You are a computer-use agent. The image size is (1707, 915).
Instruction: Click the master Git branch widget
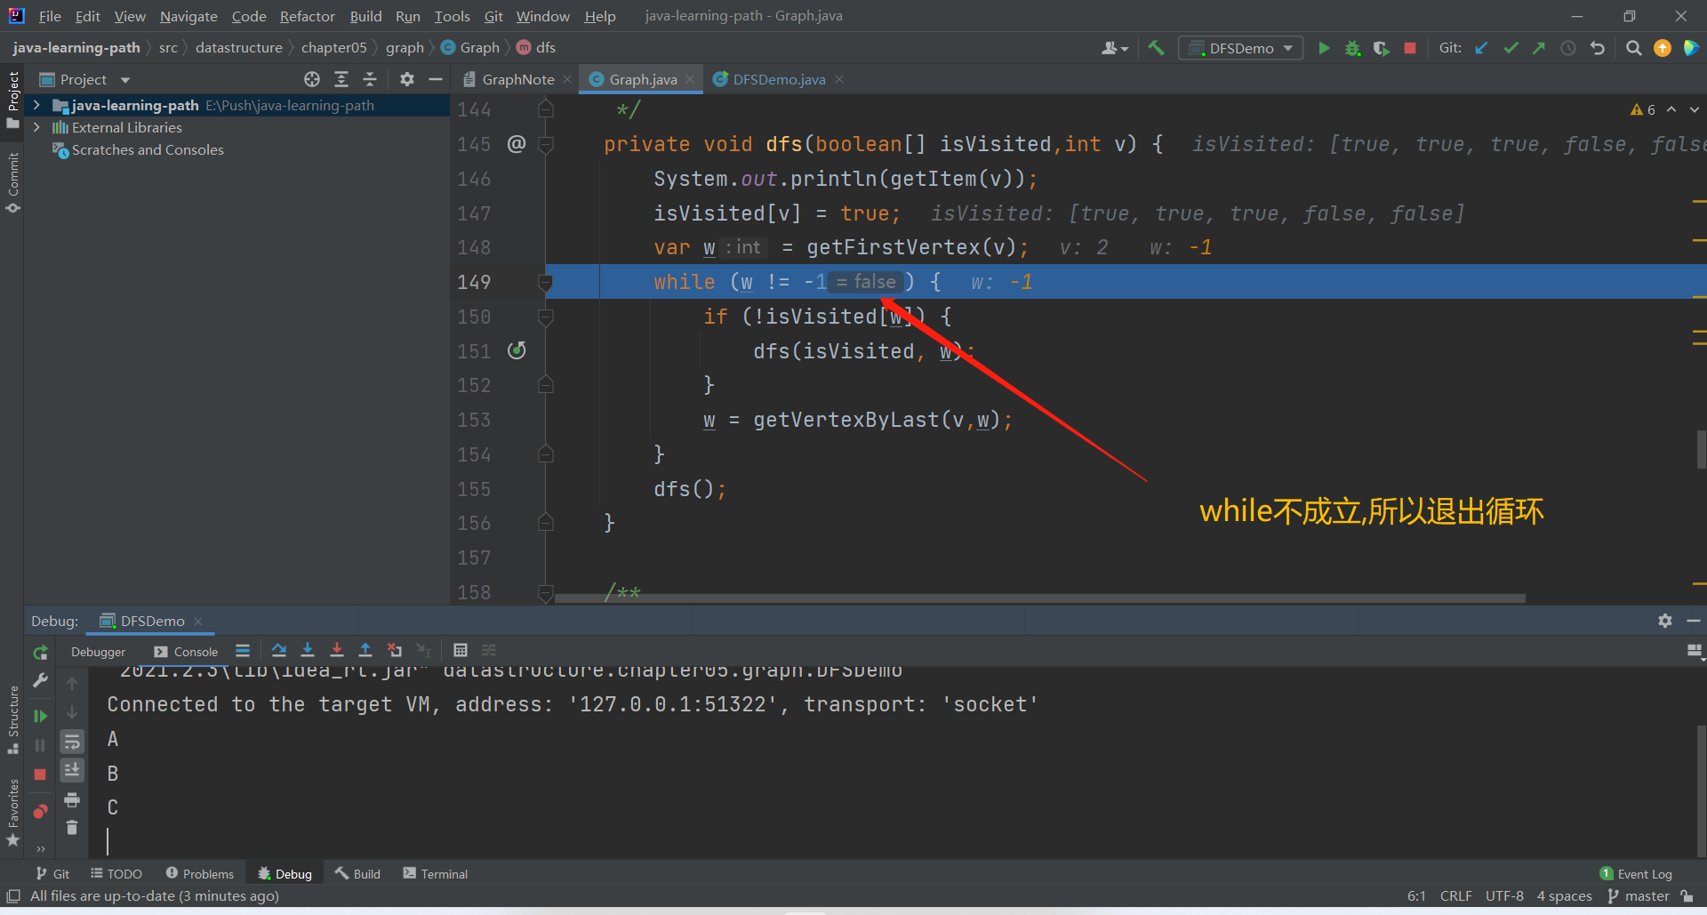[x=1639, y=896]
